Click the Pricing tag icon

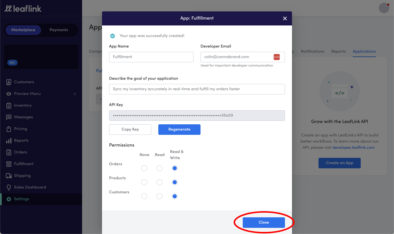[9, 129]
